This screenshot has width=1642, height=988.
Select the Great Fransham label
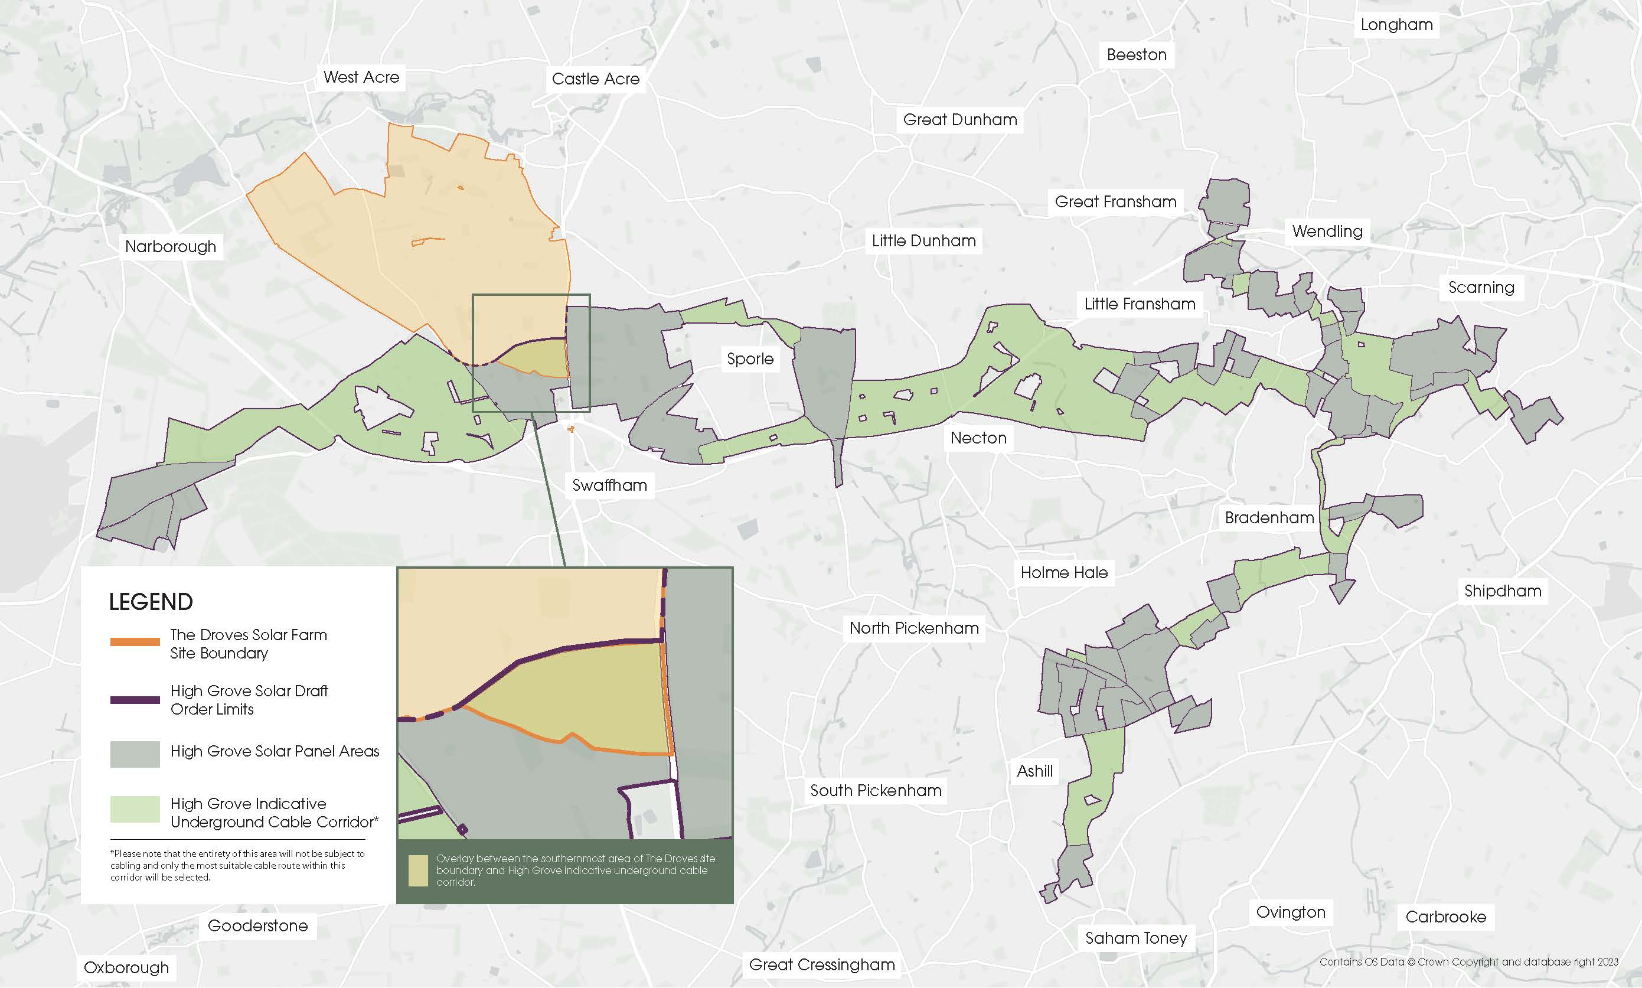[x=1115, y=202]
